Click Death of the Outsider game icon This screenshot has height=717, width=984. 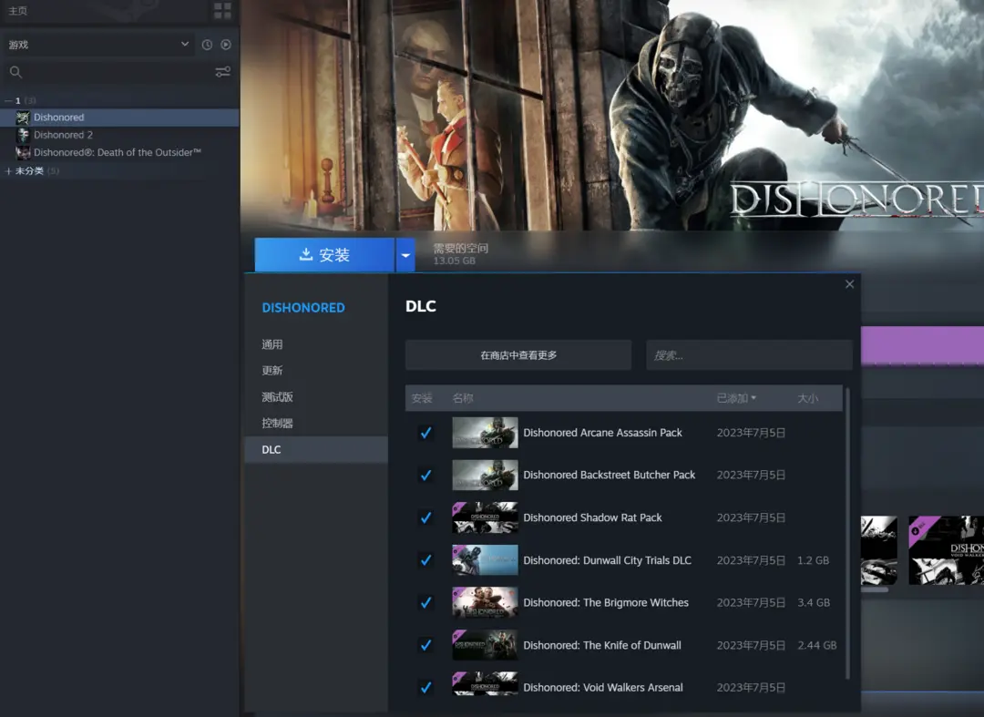pos(23,152)
